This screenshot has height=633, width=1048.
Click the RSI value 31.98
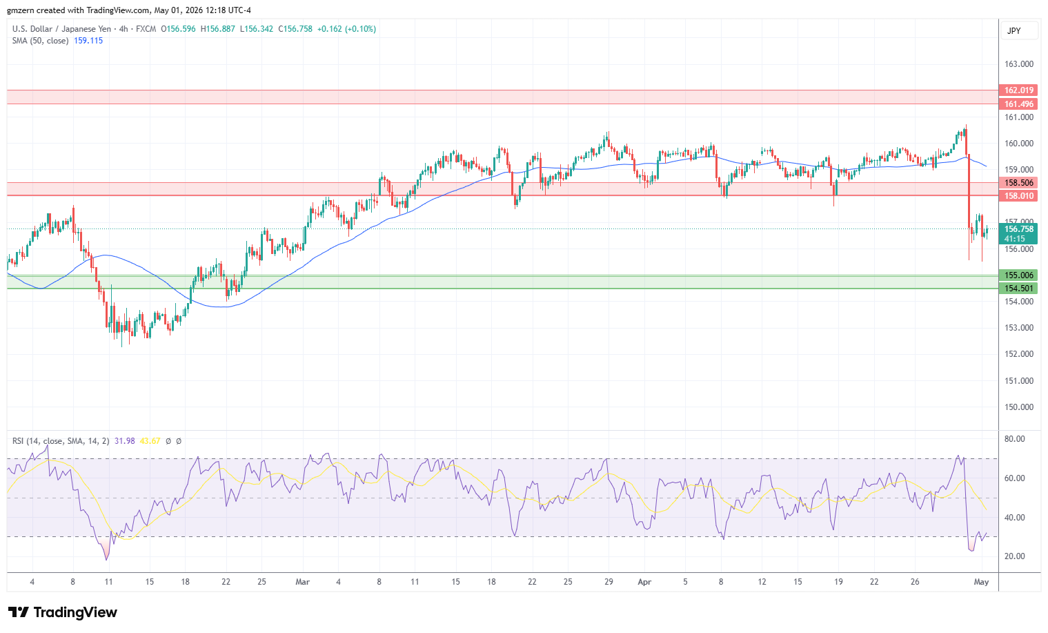coord(125,440)
